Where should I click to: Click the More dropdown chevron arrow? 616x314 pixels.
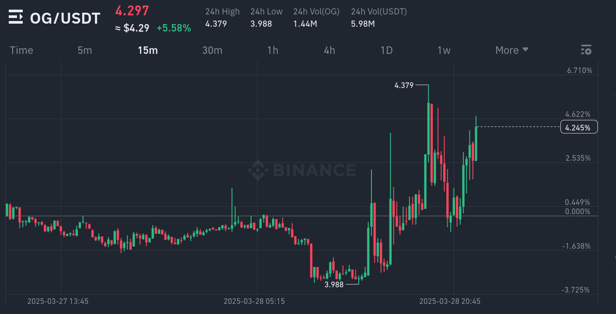[x=525, y=49]
